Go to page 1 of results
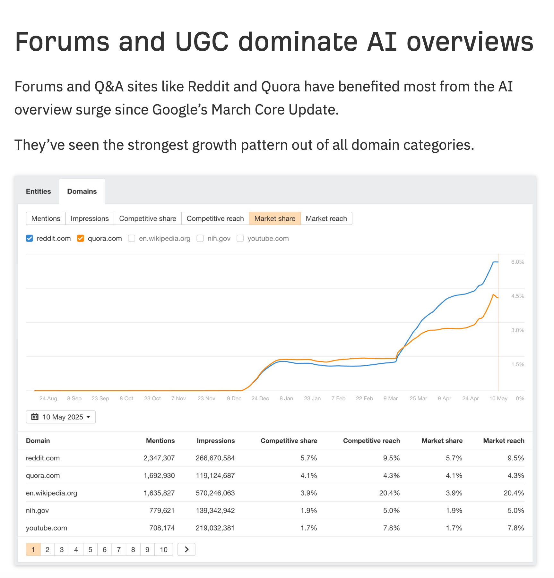This screenshot has width=554, height=578. click(x=33, y=549)
